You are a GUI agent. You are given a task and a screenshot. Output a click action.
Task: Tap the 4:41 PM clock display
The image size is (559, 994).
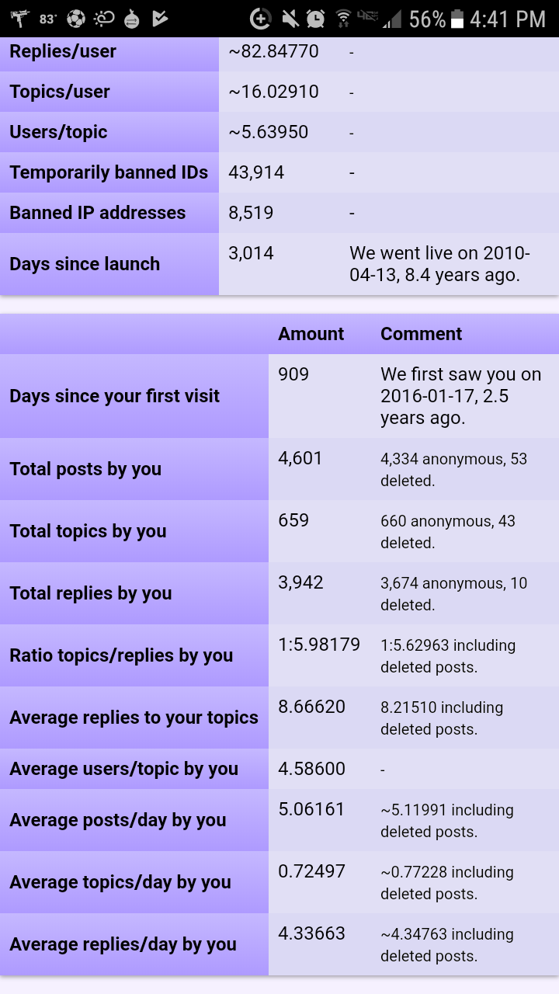click(508, 19)
